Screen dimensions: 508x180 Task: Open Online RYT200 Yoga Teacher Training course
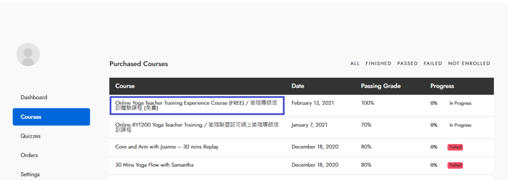197,127
